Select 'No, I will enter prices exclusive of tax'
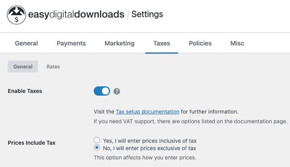Image resolution: width=290 pixels, height=167 pixels. [x=97, y=148]
